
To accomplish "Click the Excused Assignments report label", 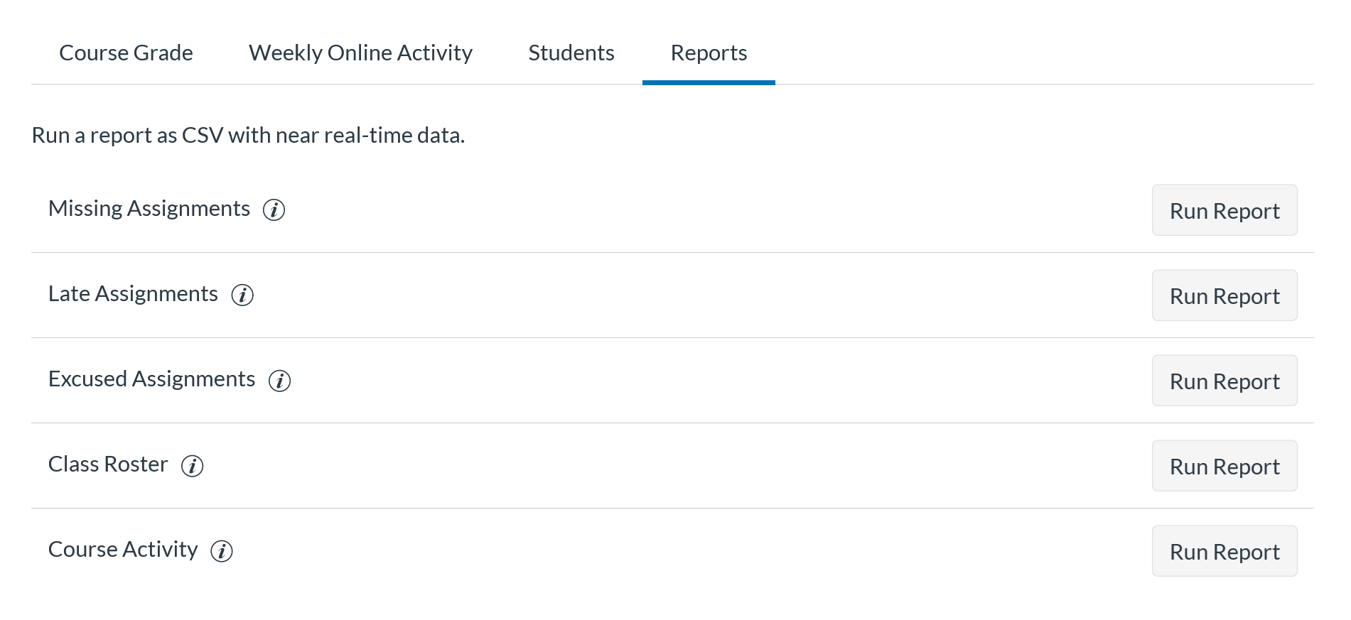I will click(151, 379).
